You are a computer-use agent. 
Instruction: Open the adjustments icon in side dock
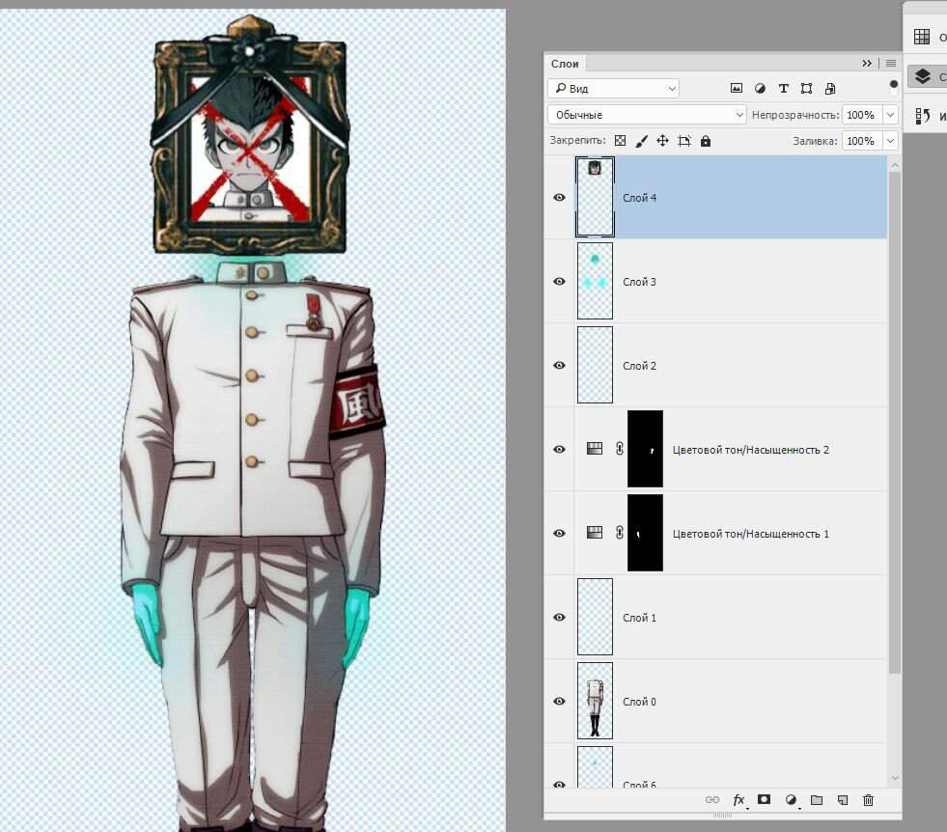[x=922, y=116]
